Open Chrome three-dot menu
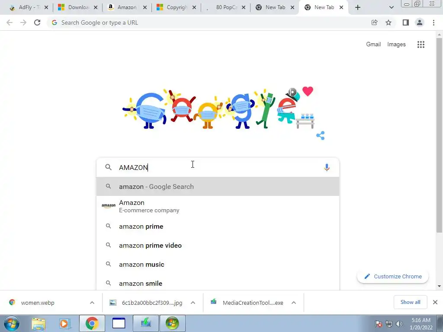This screenshot has width=443, height=332. coord(433,22)
